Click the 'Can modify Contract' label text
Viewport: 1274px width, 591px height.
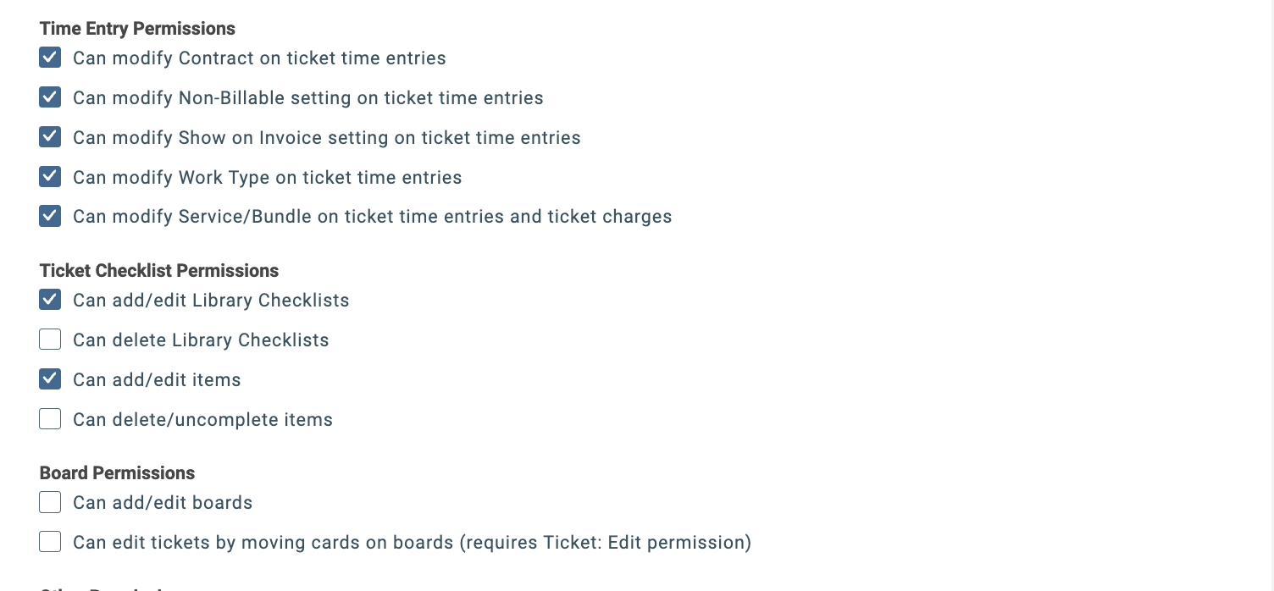click(x=259, y=58)
